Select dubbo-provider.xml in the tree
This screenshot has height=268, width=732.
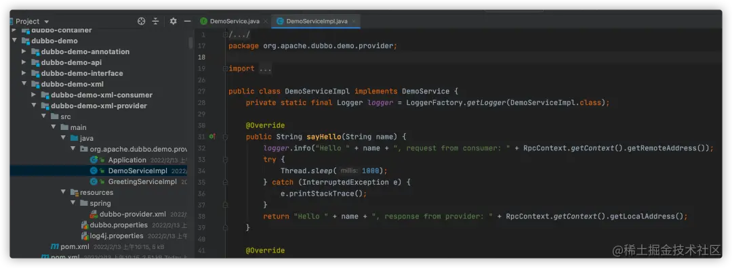tap(133, 215)
